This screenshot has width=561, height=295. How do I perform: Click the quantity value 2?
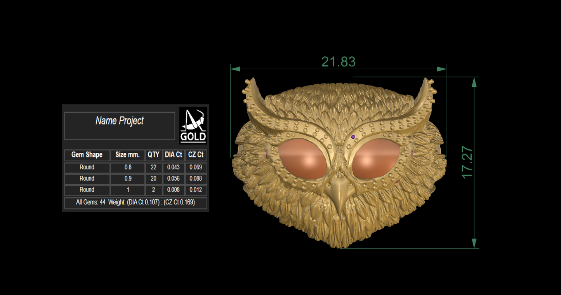click(153, 190)
